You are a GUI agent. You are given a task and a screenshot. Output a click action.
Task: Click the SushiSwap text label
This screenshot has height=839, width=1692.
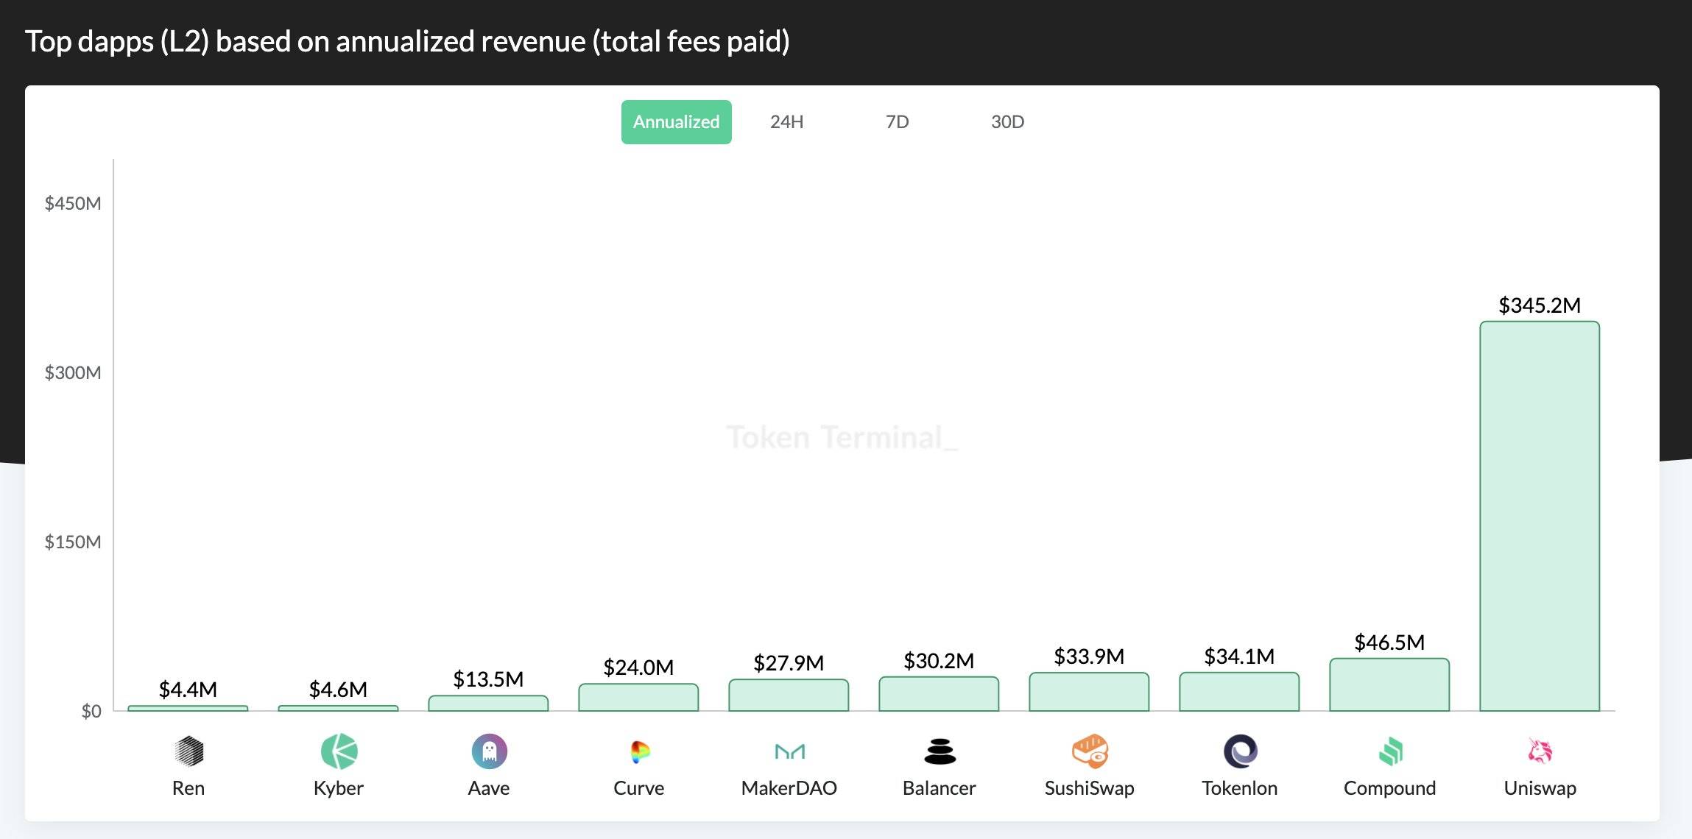point(1090,788)
